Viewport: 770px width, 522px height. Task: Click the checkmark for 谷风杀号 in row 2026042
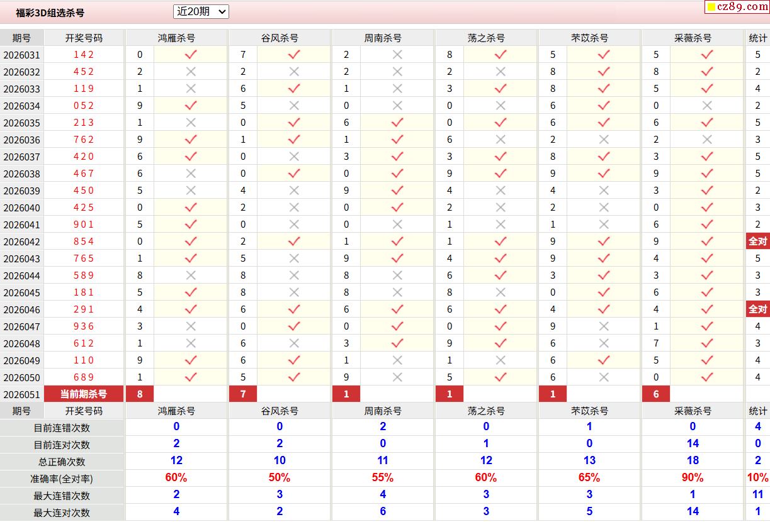click(x=294, y=242)
